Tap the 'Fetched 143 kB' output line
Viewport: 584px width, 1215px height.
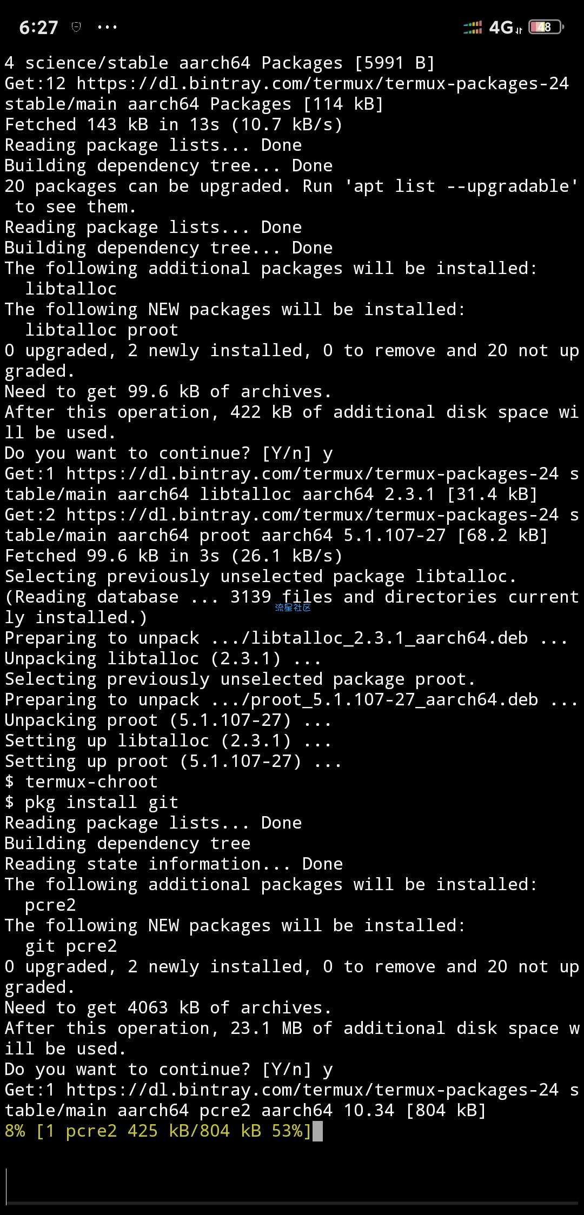(x=174, y=125)
